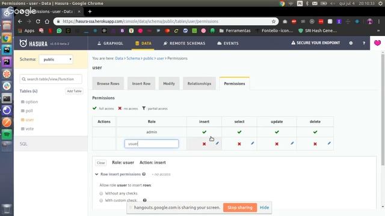Focus search table/view/function field
Screen dimensions: 385x216
point(51,79)
